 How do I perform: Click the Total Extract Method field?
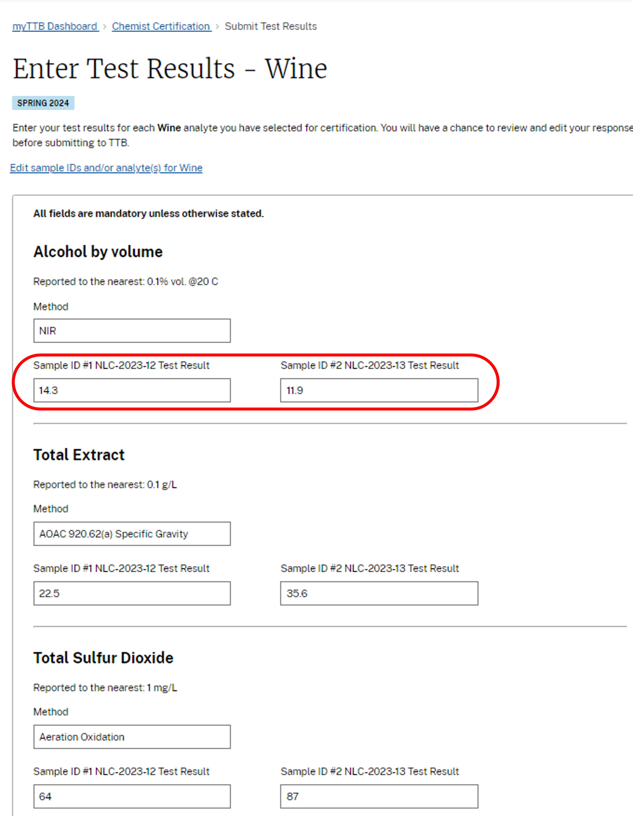[x=132, y=534]
